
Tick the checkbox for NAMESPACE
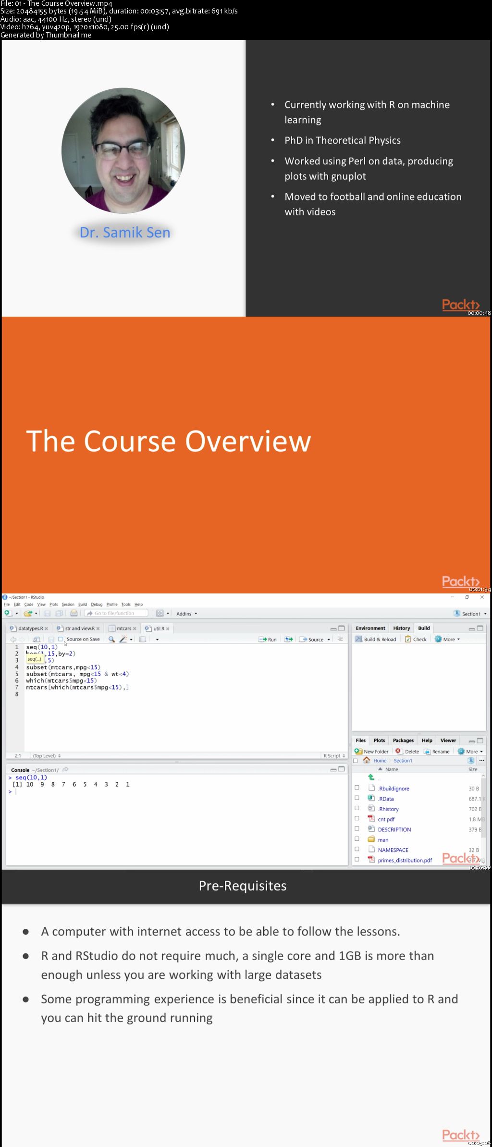(357, 849)
